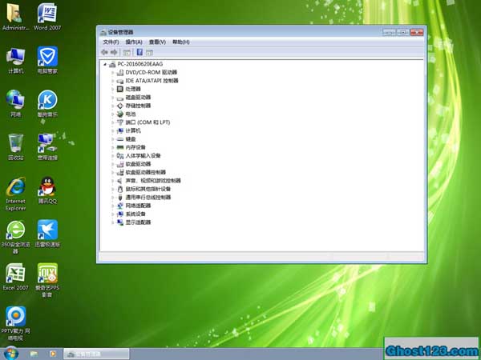Select the 网络 (Network) desktop icon
Image resolution: width=481 pixels, height=360 pixels.
pyautogui.click(x=16, y=103)
